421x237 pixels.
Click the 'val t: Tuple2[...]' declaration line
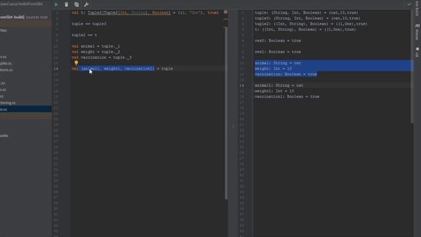(145, 13)
